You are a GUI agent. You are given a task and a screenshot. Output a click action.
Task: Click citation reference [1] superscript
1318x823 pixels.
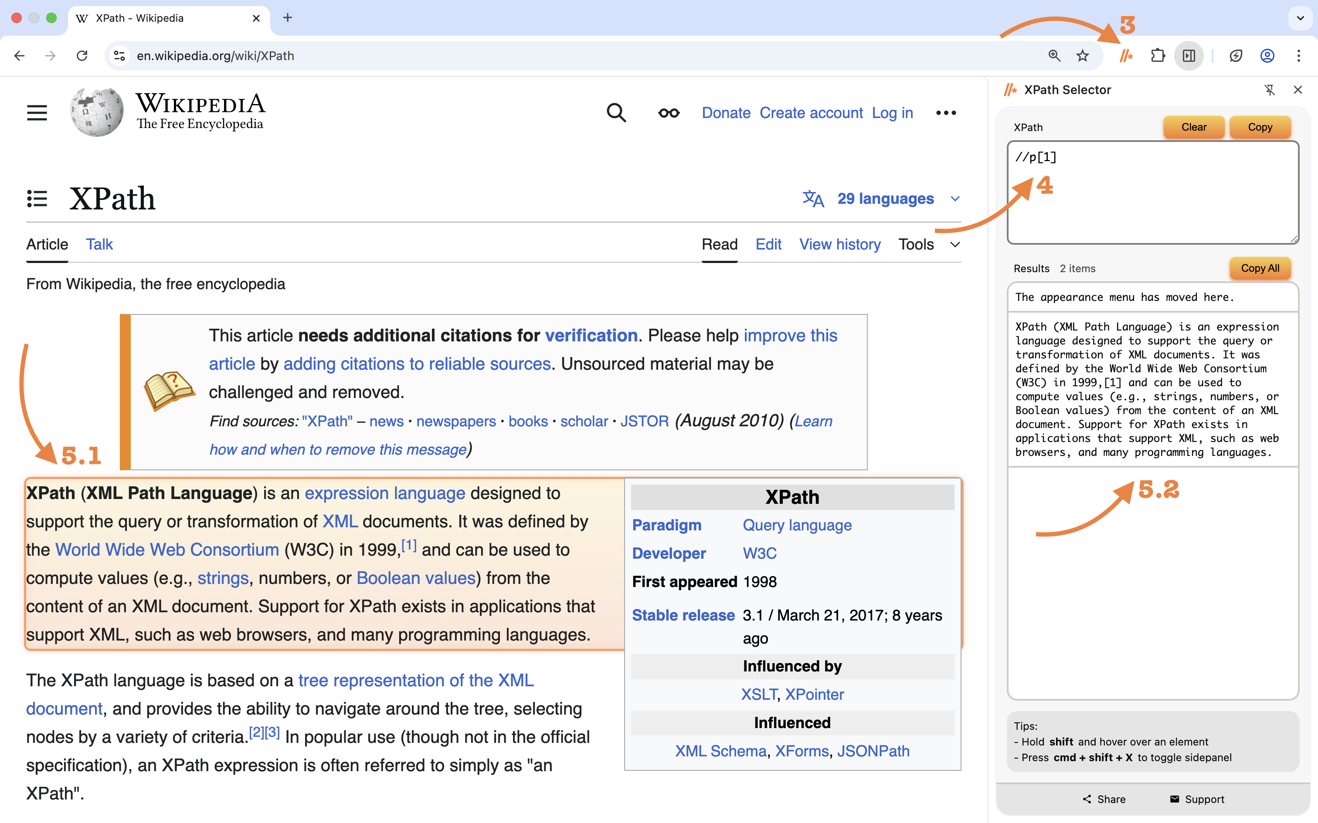409,545
